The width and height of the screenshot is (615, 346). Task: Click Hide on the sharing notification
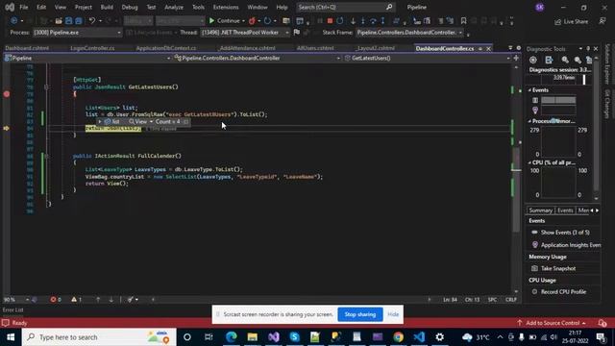(393, 314)
